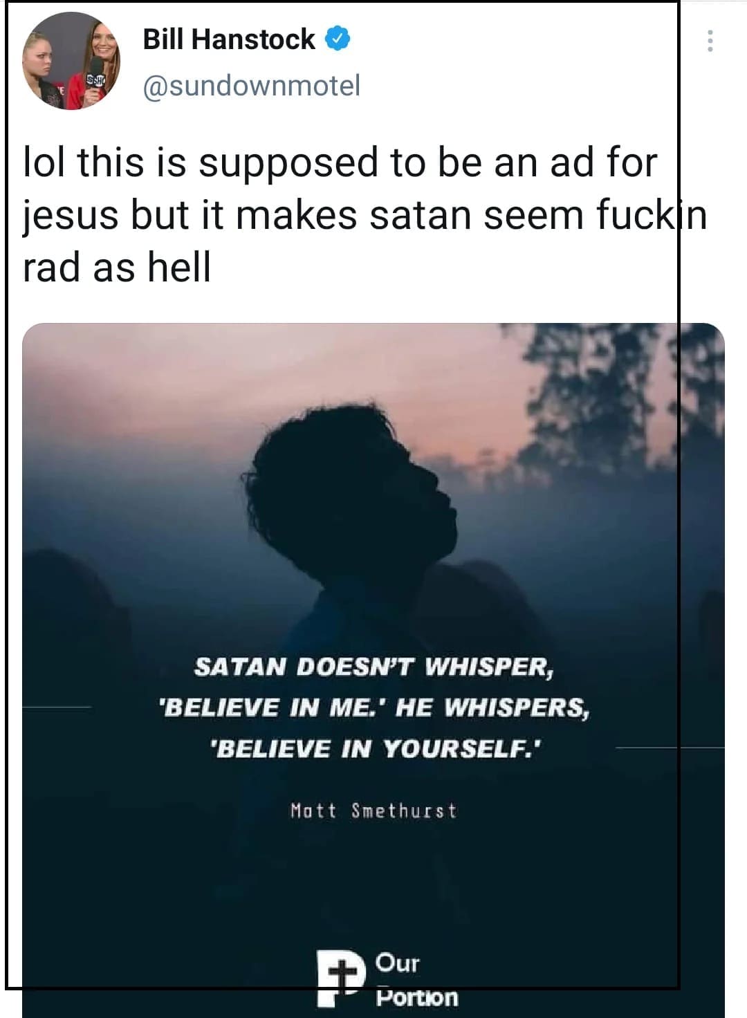Click the 'rad as hell' tweet line
The height and width of the screenshot is (1018, 747).
click(117, 267)
